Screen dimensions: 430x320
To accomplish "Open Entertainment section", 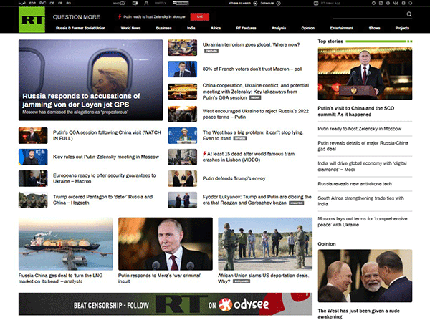I will coord(342,28).
